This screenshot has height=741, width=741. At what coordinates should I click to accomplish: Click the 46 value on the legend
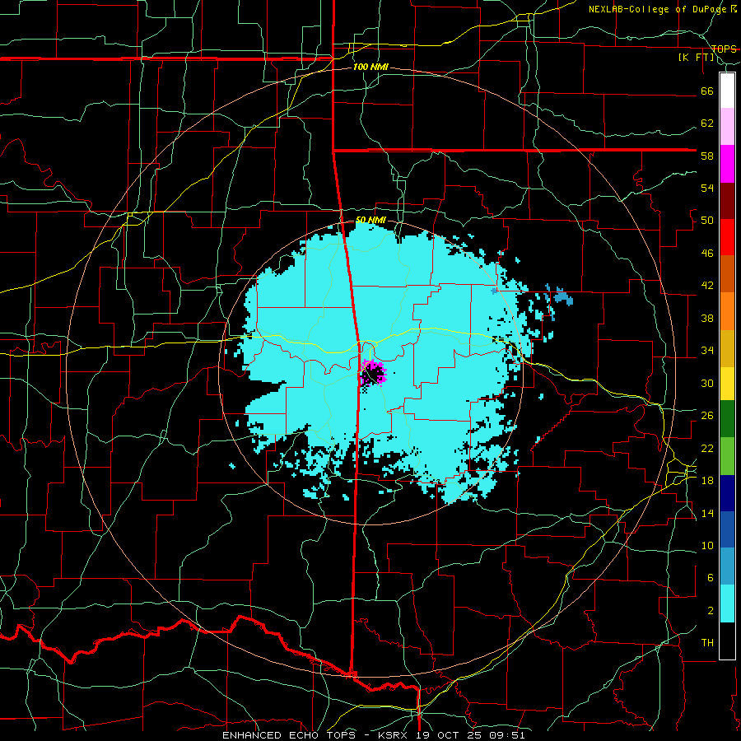coord(707,254)
